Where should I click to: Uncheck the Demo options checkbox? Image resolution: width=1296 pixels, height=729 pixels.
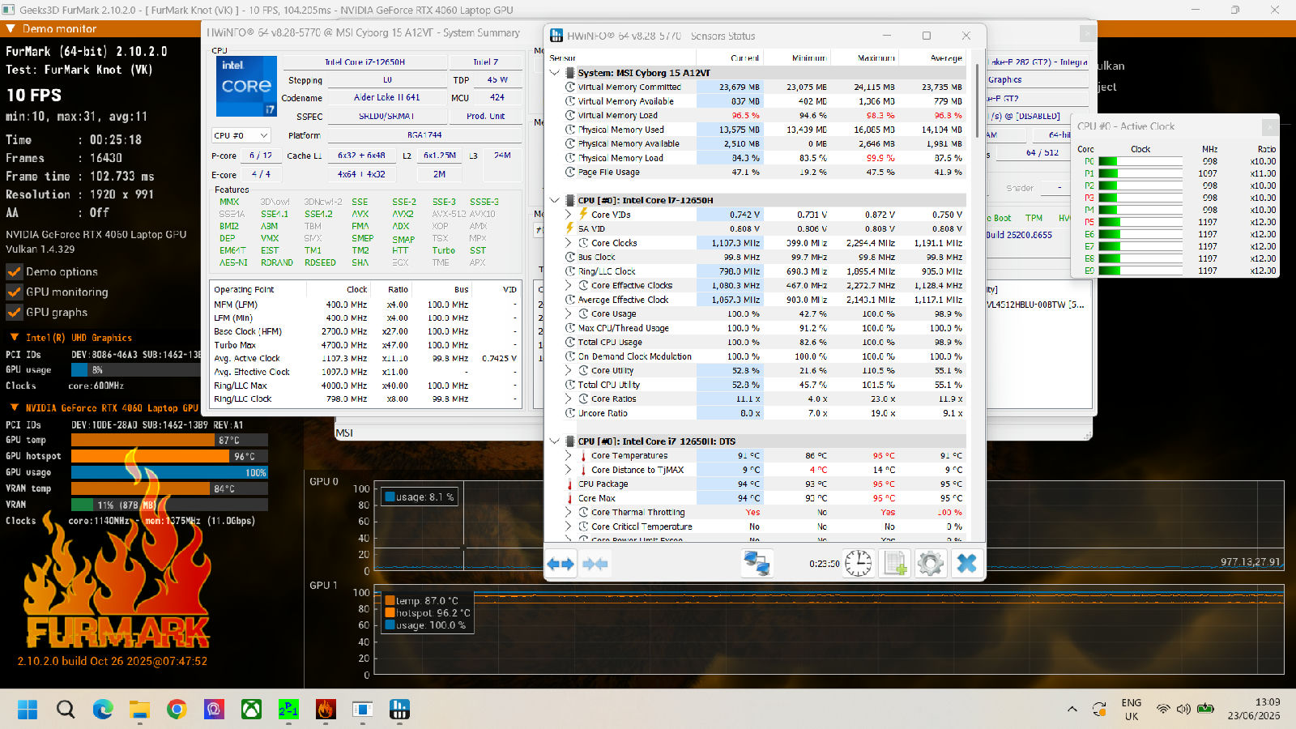point(14,271)
